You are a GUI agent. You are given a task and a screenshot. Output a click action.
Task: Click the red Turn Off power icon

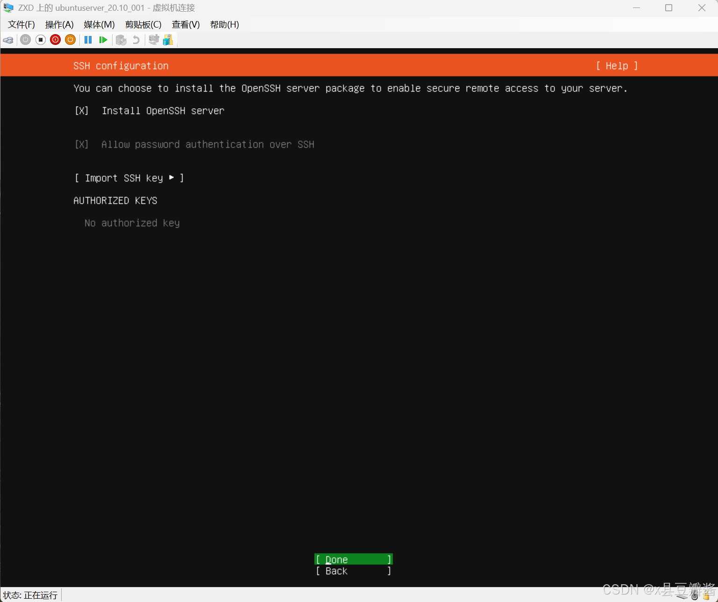pyautogui.click(x=55, y=40)
